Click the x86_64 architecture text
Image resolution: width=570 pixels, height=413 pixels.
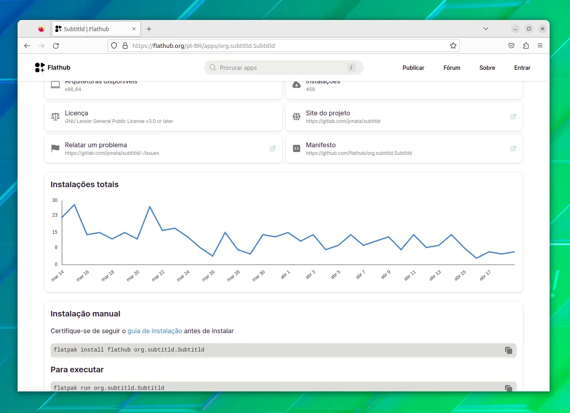click(x=73, y=89)
